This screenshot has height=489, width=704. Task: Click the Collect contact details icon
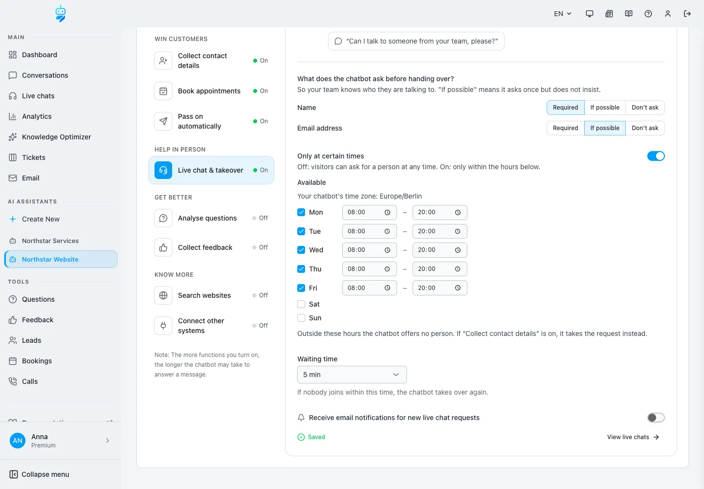tap(163, 61)
